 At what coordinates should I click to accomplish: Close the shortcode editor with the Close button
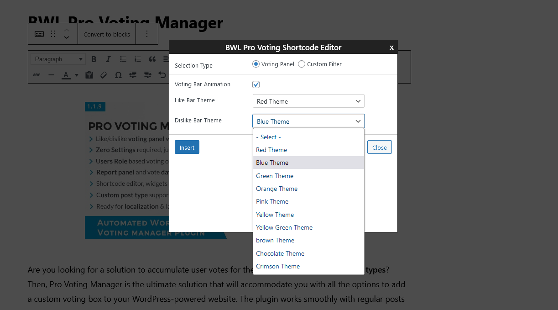[x=379, y=147]
